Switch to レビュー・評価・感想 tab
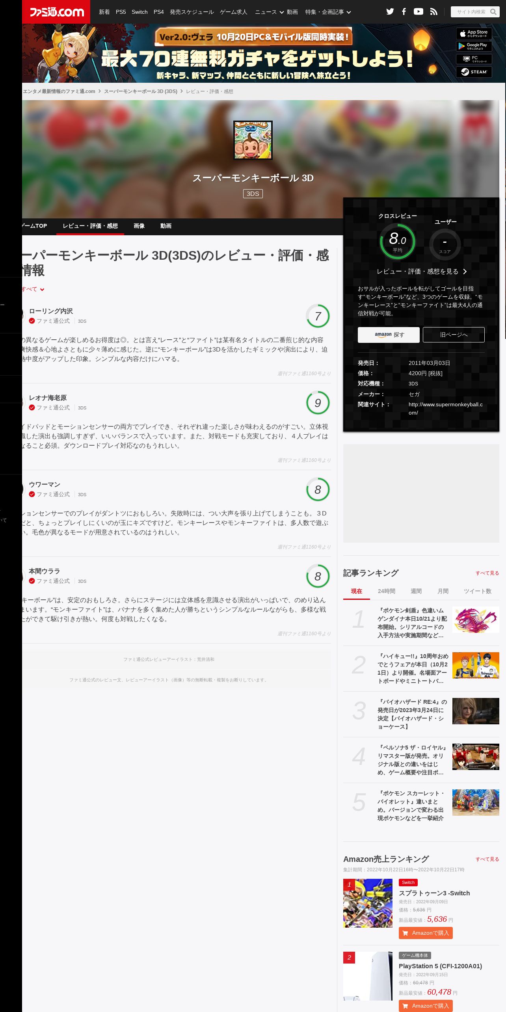Image resolution: width=506 pixels, height=1012 pixels. 90,226
